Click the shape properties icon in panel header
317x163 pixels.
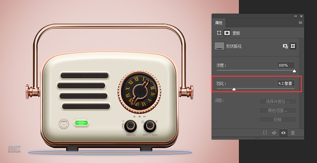pyautogui.click(x=219, y=33)
